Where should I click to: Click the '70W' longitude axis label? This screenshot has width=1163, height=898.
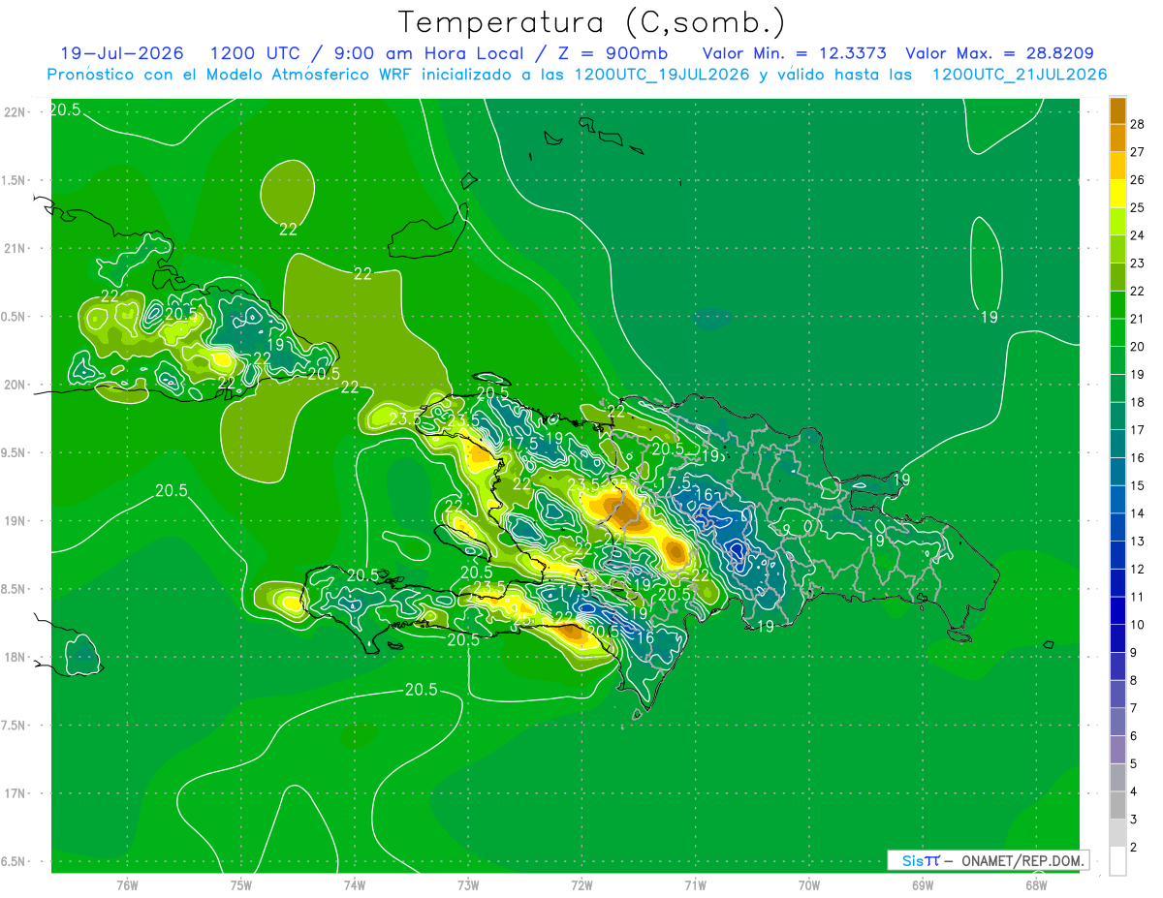point(809,884)
